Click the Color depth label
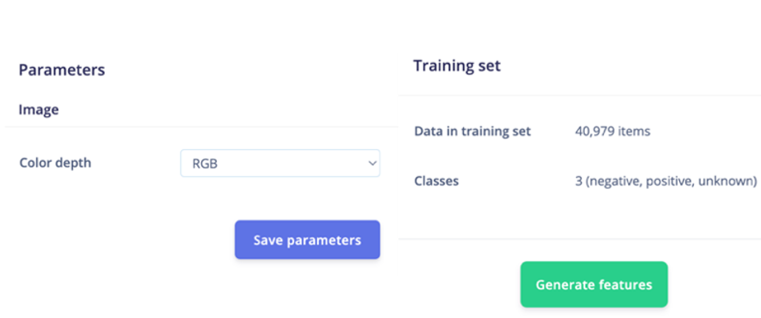This screenshot has height=318, width=761. tap(55, 163)
